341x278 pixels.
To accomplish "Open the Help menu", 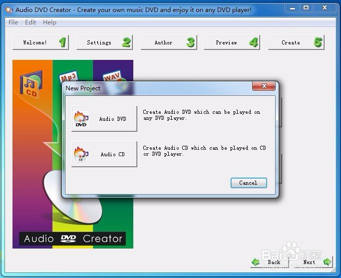I will 49,22.
